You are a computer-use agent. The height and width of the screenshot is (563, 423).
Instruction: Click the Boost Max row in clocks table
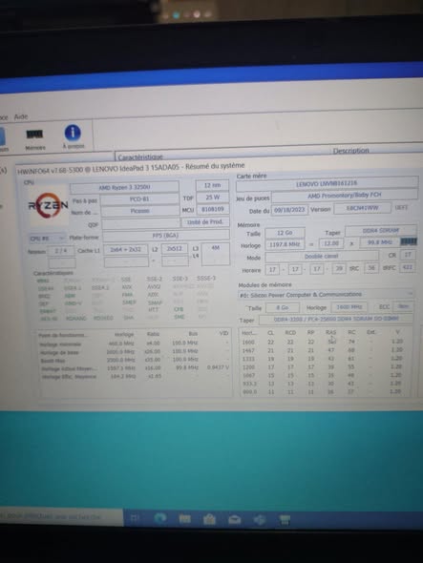click(134, 360)
